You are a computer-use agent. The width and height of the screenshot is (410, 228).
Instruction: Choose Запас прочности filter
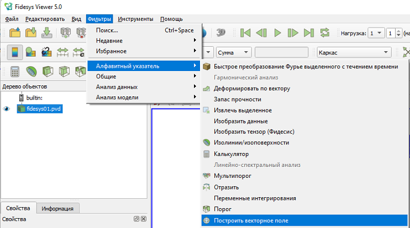click(304, 99)
